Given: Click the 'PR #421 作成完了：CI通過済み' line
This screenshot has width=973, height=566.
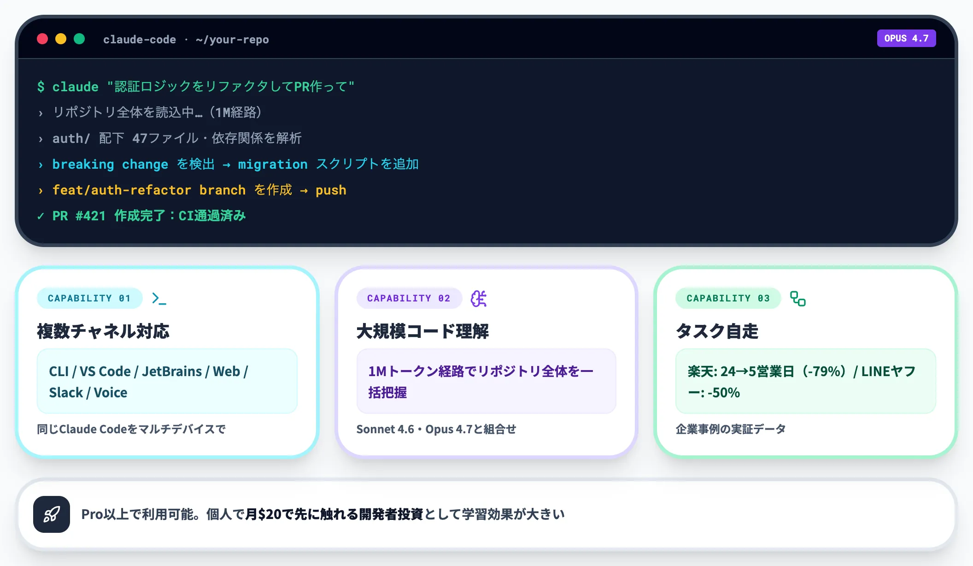Looking at the screenshot, I should click(x=141, y=216).
